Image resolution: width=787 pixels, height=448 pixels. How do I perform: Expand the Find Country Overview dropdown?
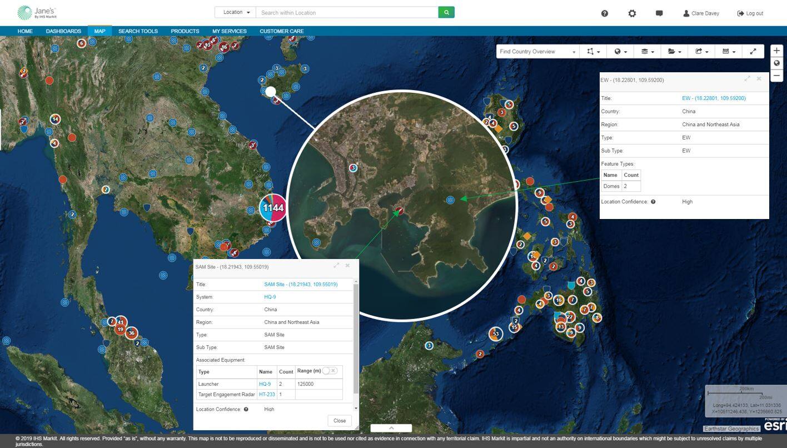pos(537,52)
